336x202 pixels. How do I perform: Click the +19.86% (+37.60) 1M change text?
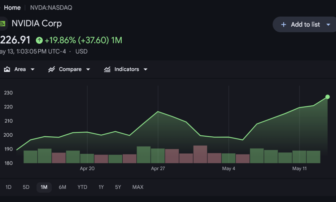coord(83,40)
